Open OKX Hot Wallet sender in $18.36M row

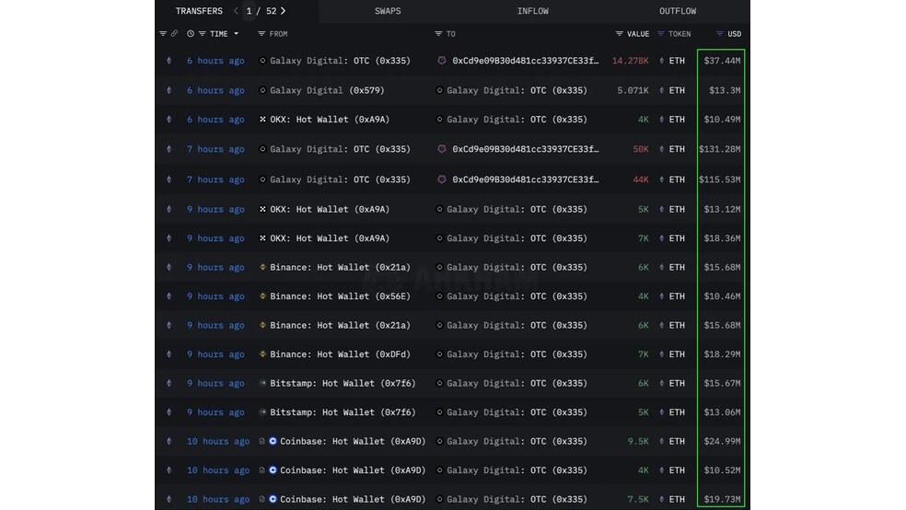point(330,238)
